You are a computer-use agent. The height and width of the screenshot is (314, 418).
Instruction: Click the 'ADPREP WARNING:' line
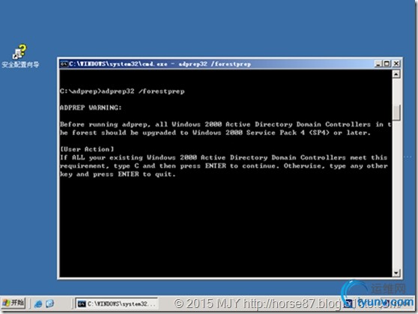coord(91,108)
